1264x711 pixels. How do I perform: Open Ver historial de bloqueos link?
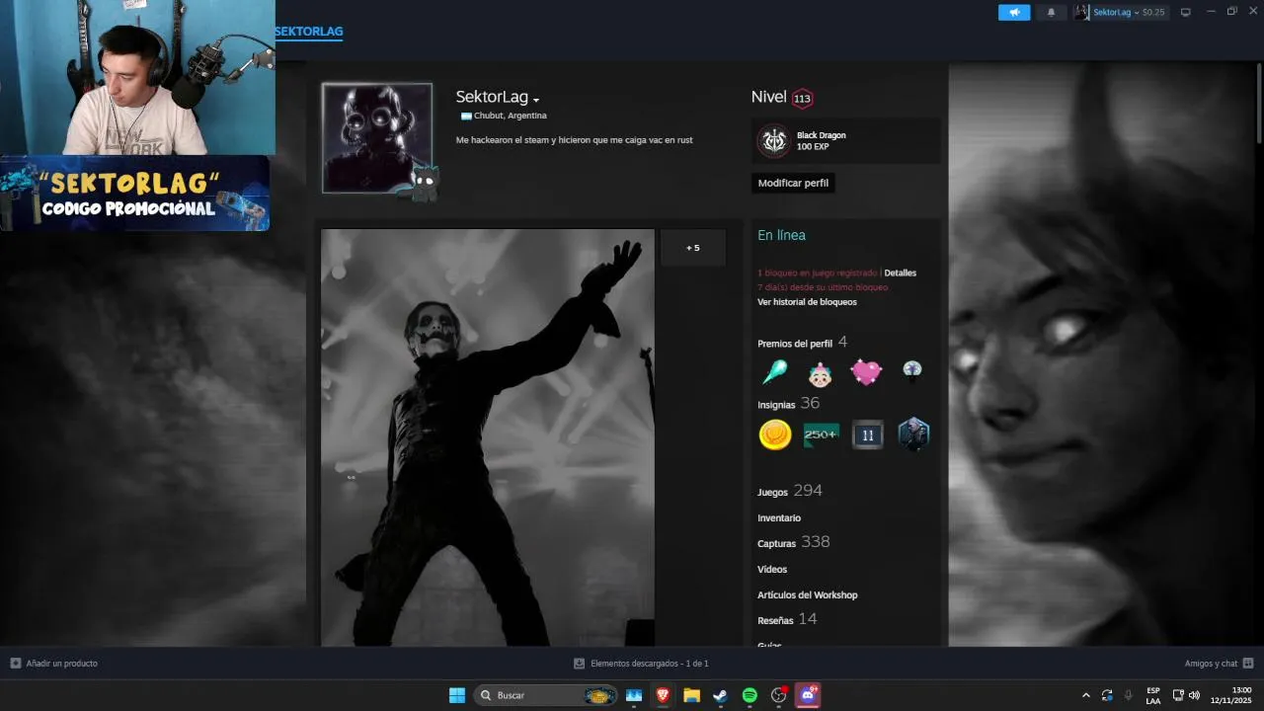pos(807,302)
